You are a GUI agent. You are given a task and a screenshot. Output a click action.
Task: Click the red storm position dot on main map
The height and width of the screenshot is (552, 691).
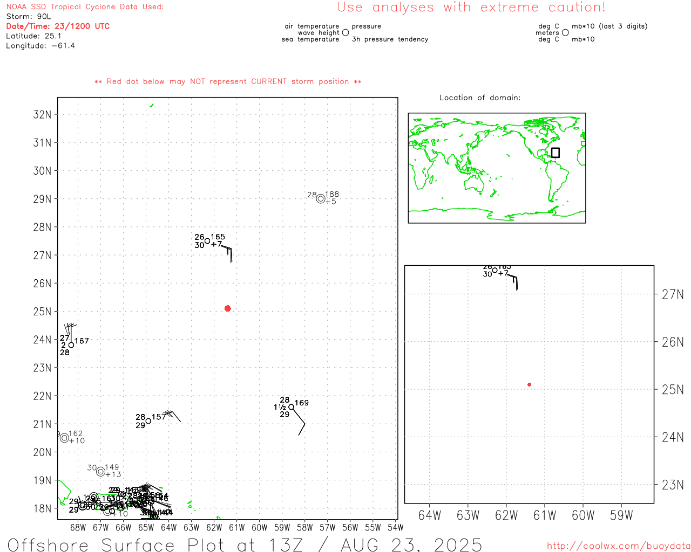point(227,308)
